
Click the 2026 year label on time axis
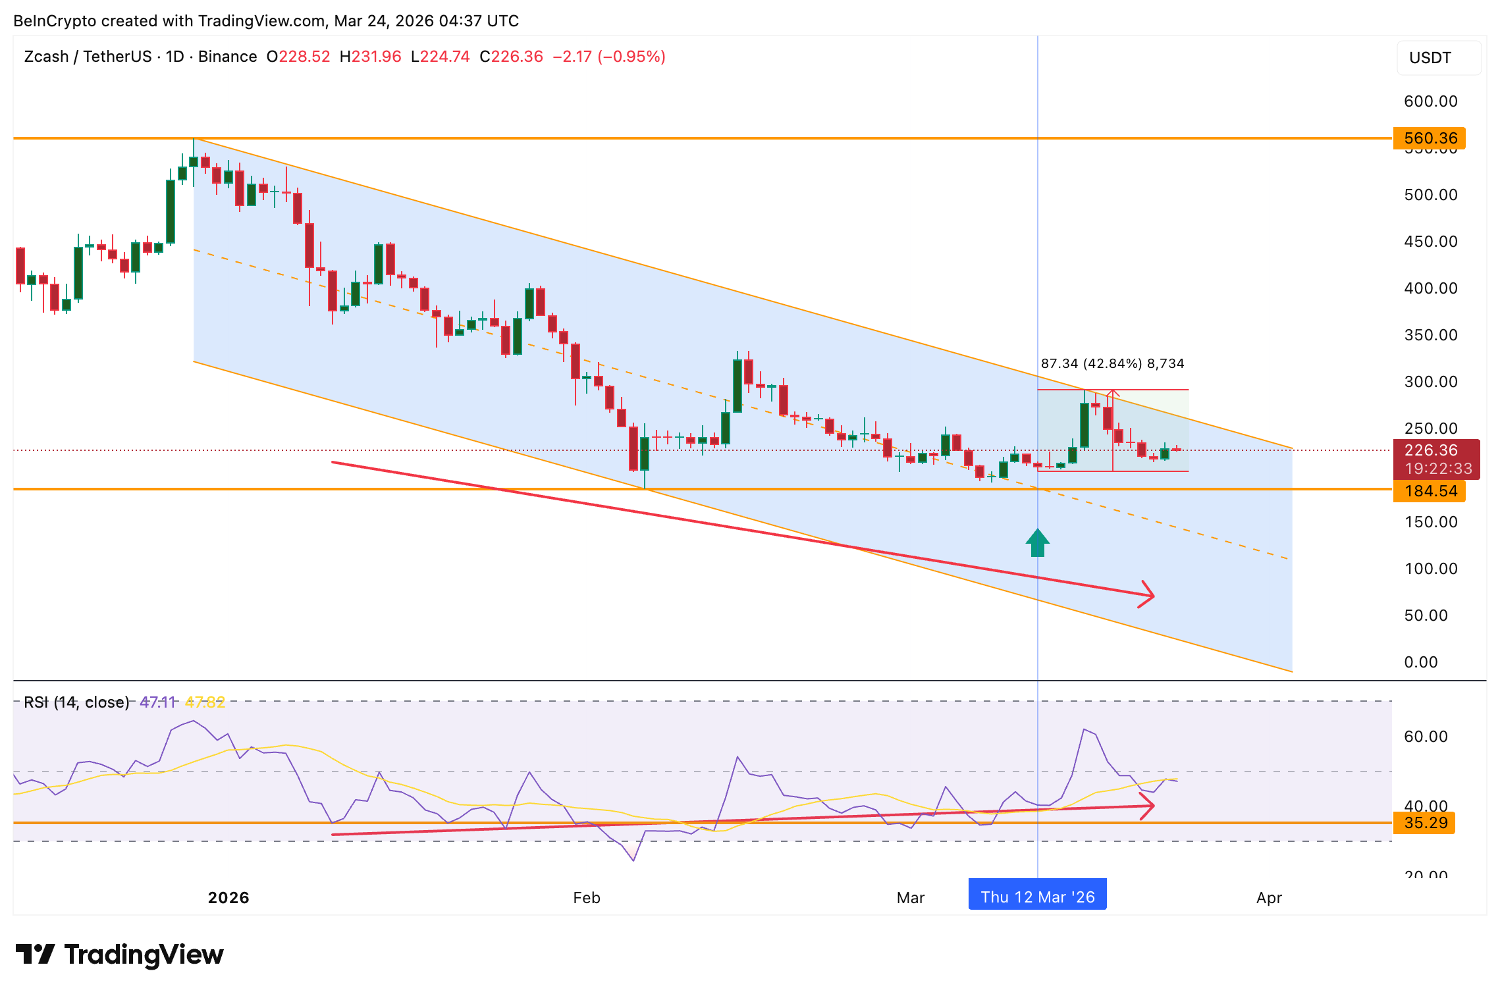[x=228, y=898]
